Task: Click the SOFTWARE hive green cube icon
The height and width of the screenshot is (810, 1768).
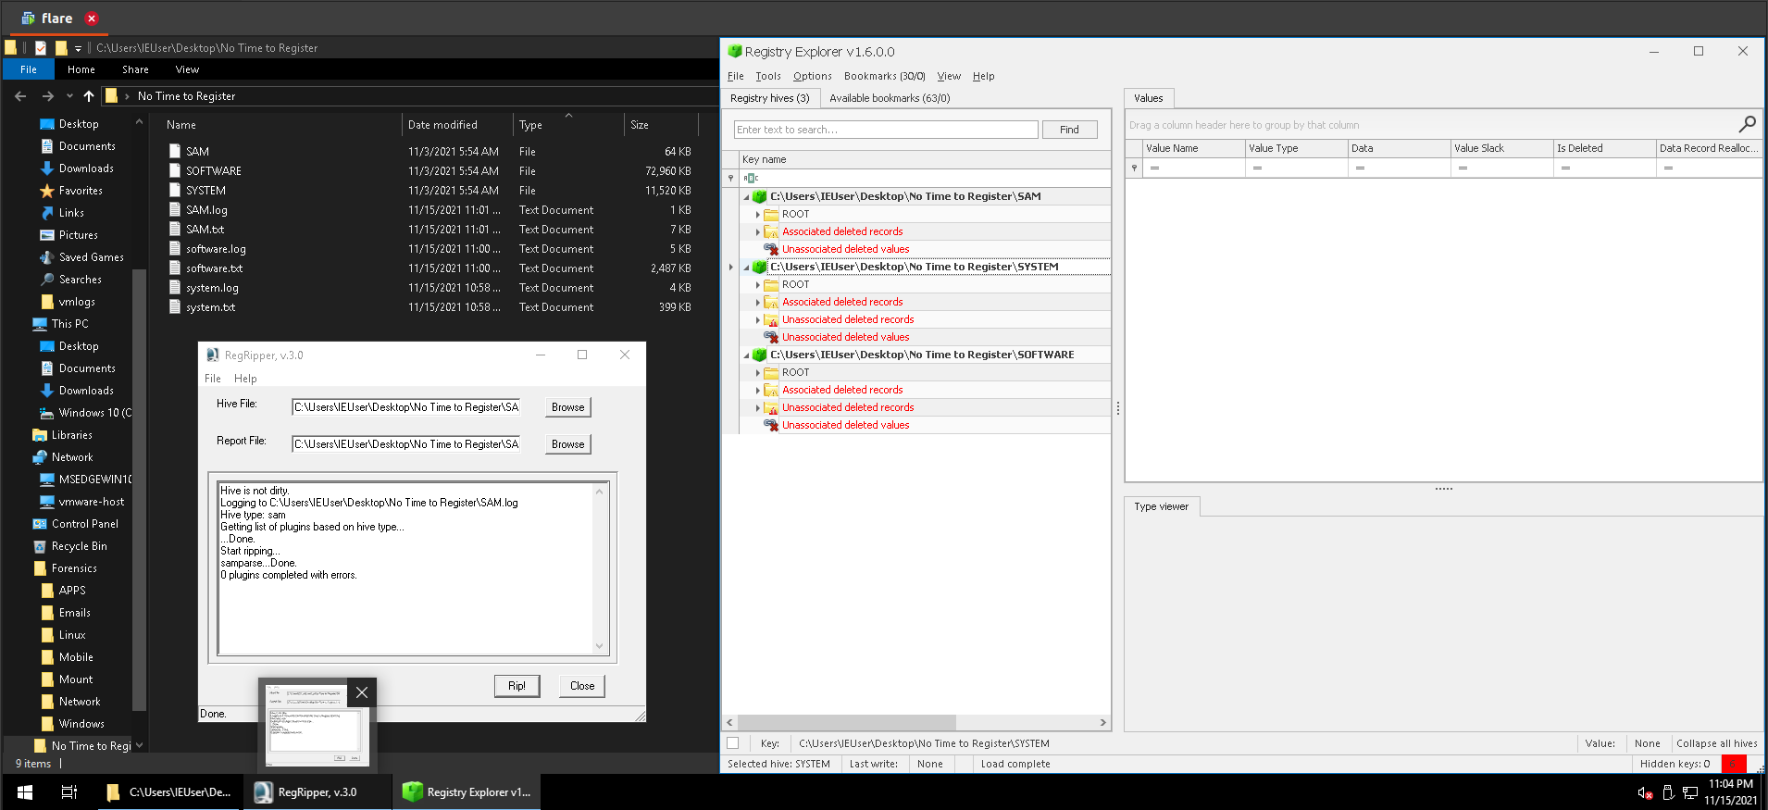Action: click(x=760, y=355)
